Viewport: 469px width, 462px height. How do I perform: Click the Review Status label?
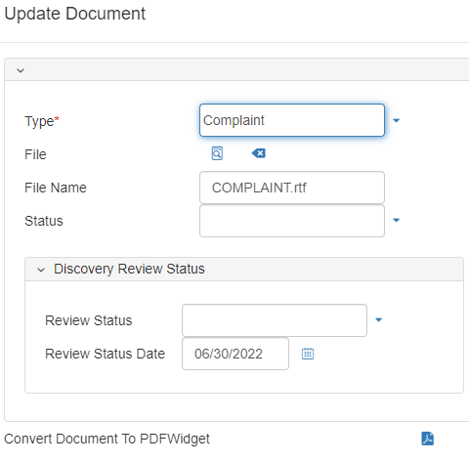89,320
